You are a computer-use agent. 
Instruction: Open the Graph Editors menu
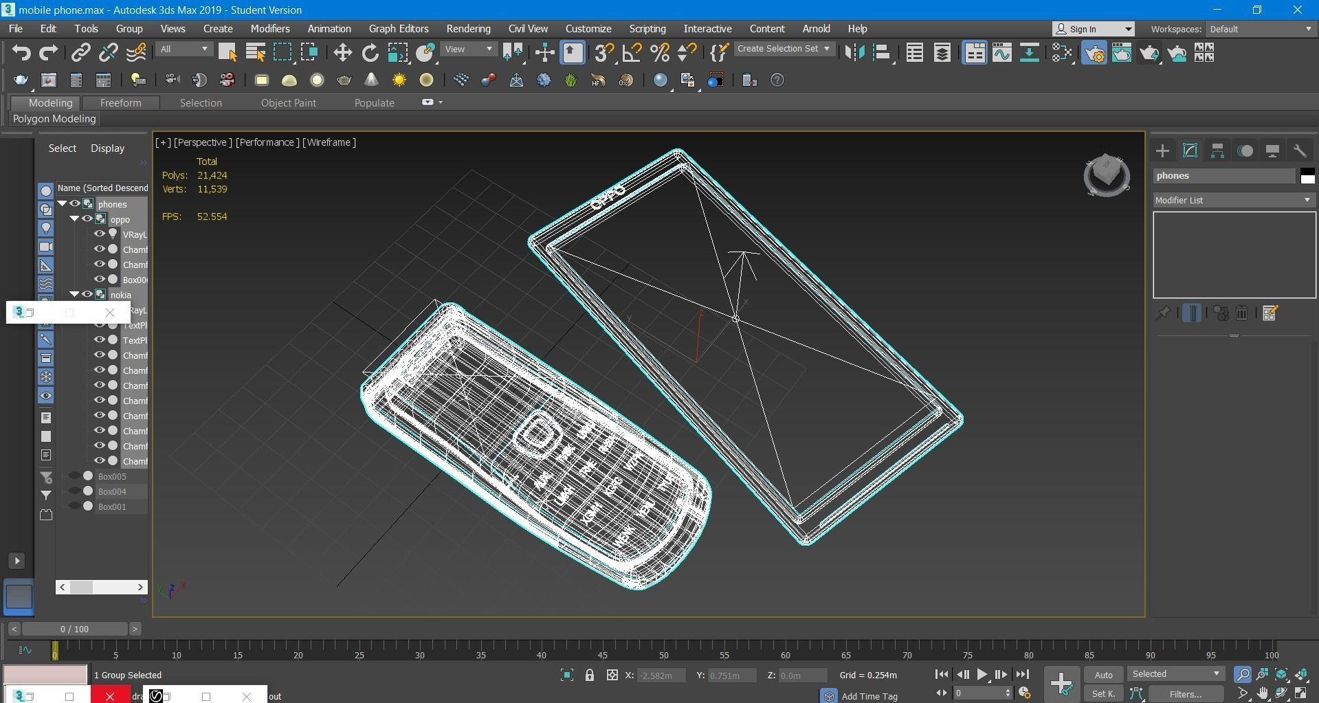point(399,29)
